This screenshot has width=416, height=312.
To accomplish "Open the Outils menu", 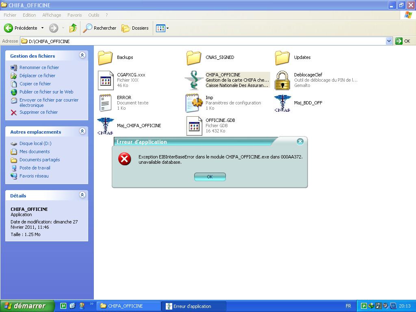I will point(94,15).
